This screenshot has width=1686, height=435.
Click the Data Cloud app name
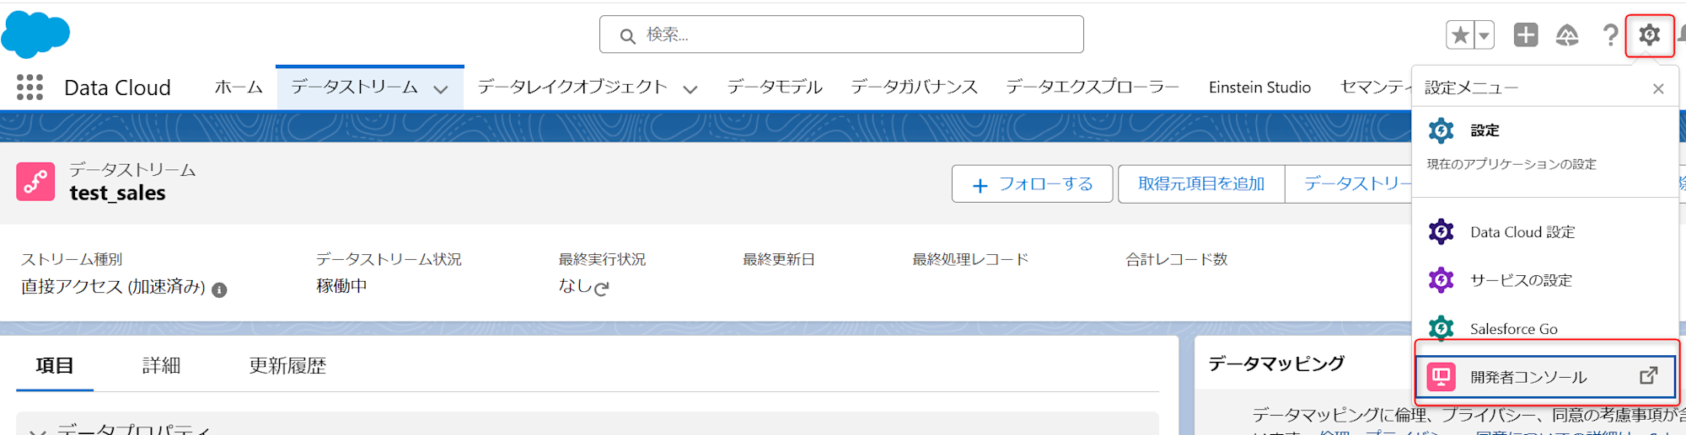pos(117,88)
